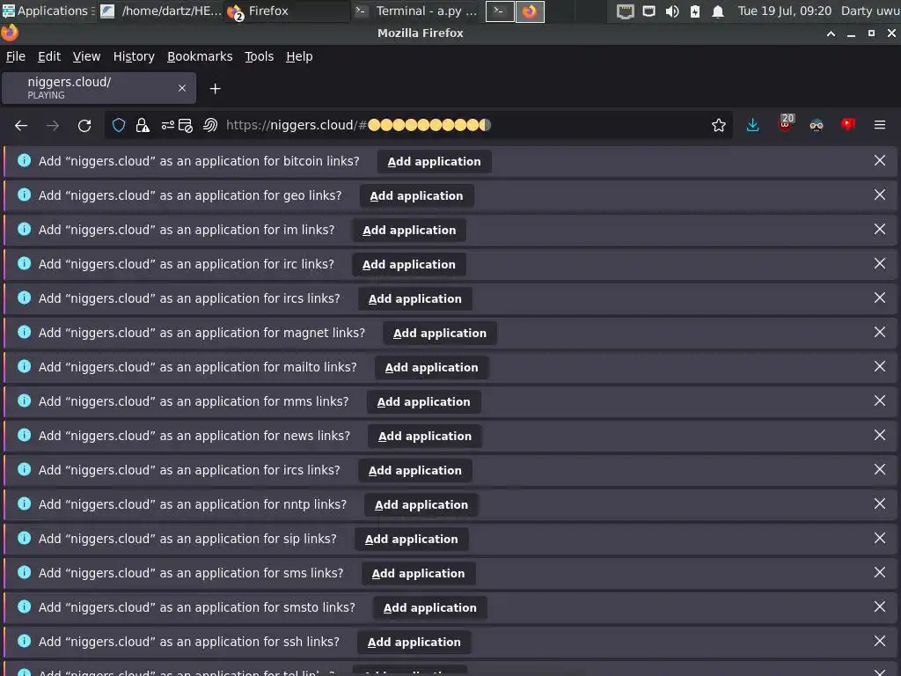Close the mailto links notification bar

click(880, 366)
